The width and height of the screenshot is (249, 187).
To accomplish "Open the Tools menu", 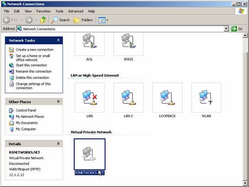I will pyautogui.click(x=59, y=11).
